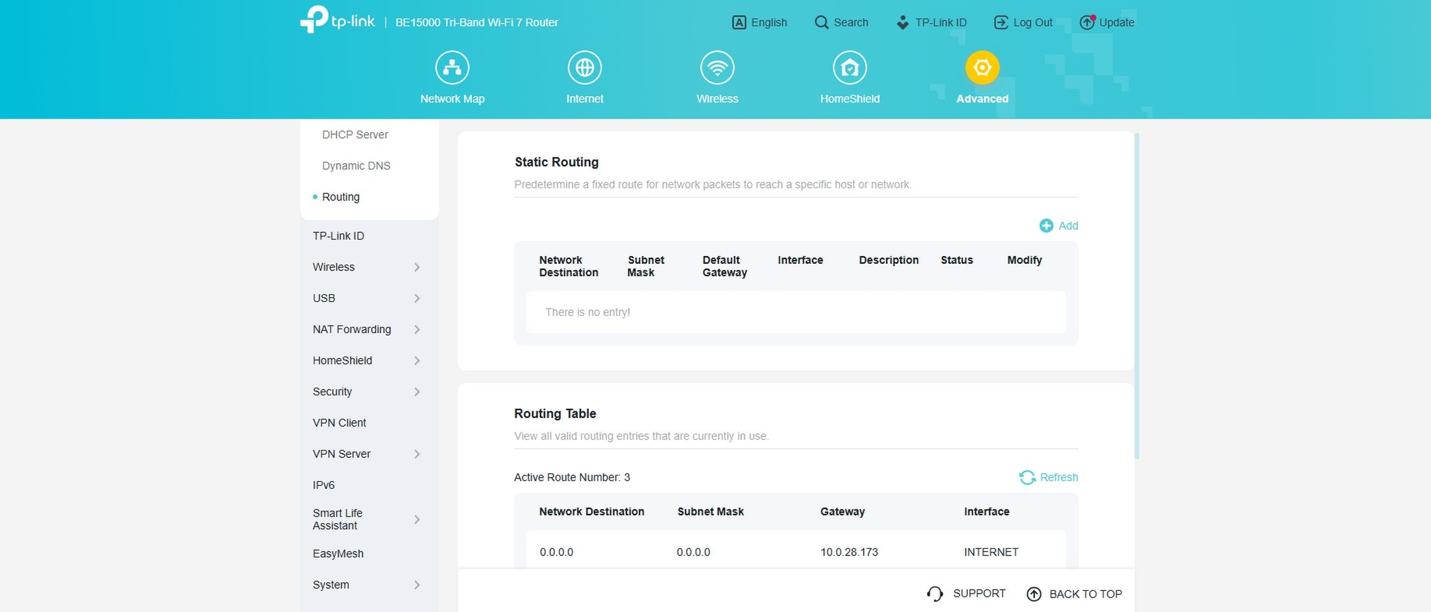Click the yellow Advanced gear icon
This screenshot has height=612, width=1431.
tap(982, 68)
